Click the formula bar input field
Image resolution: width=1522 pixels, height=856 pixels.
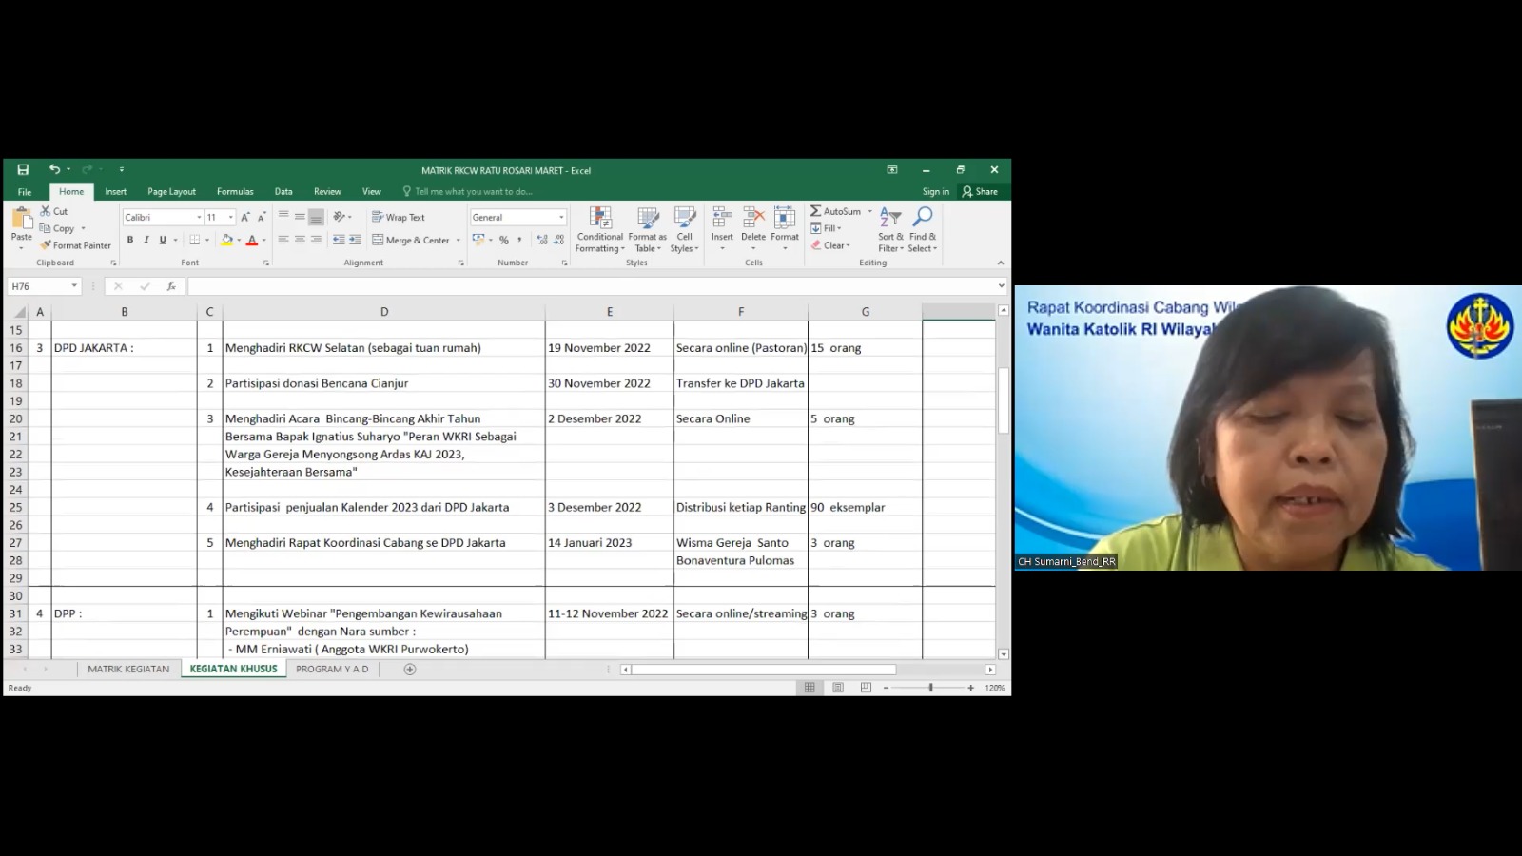(x=590, y=286)
